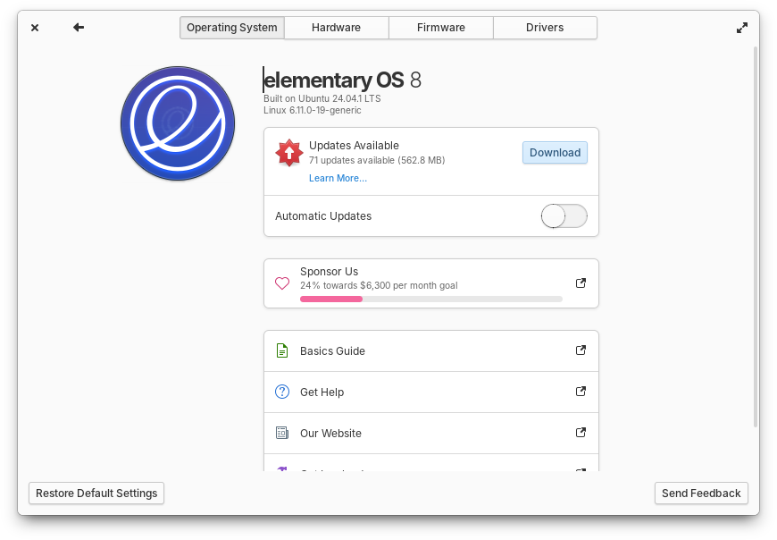The height and width of the screenshot is (540, 777).
Task: Select the Drivers tab
Action: click(545, 28)
